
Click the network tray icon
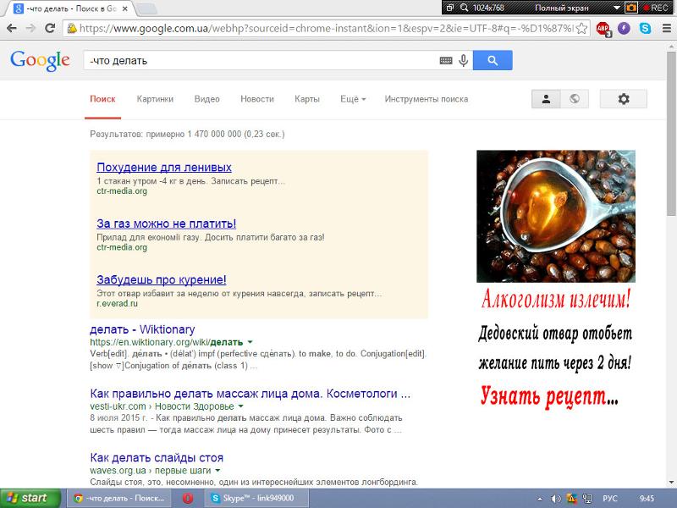(x=587, y=499)
